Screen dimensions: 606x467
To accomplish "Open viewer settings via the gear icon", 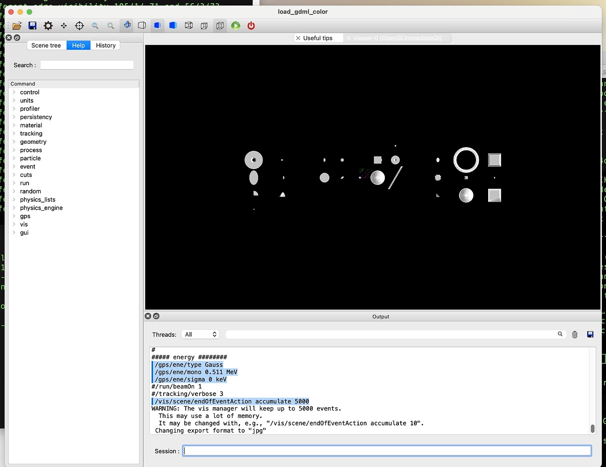I will pyautogui.click(x=48, y=26).
